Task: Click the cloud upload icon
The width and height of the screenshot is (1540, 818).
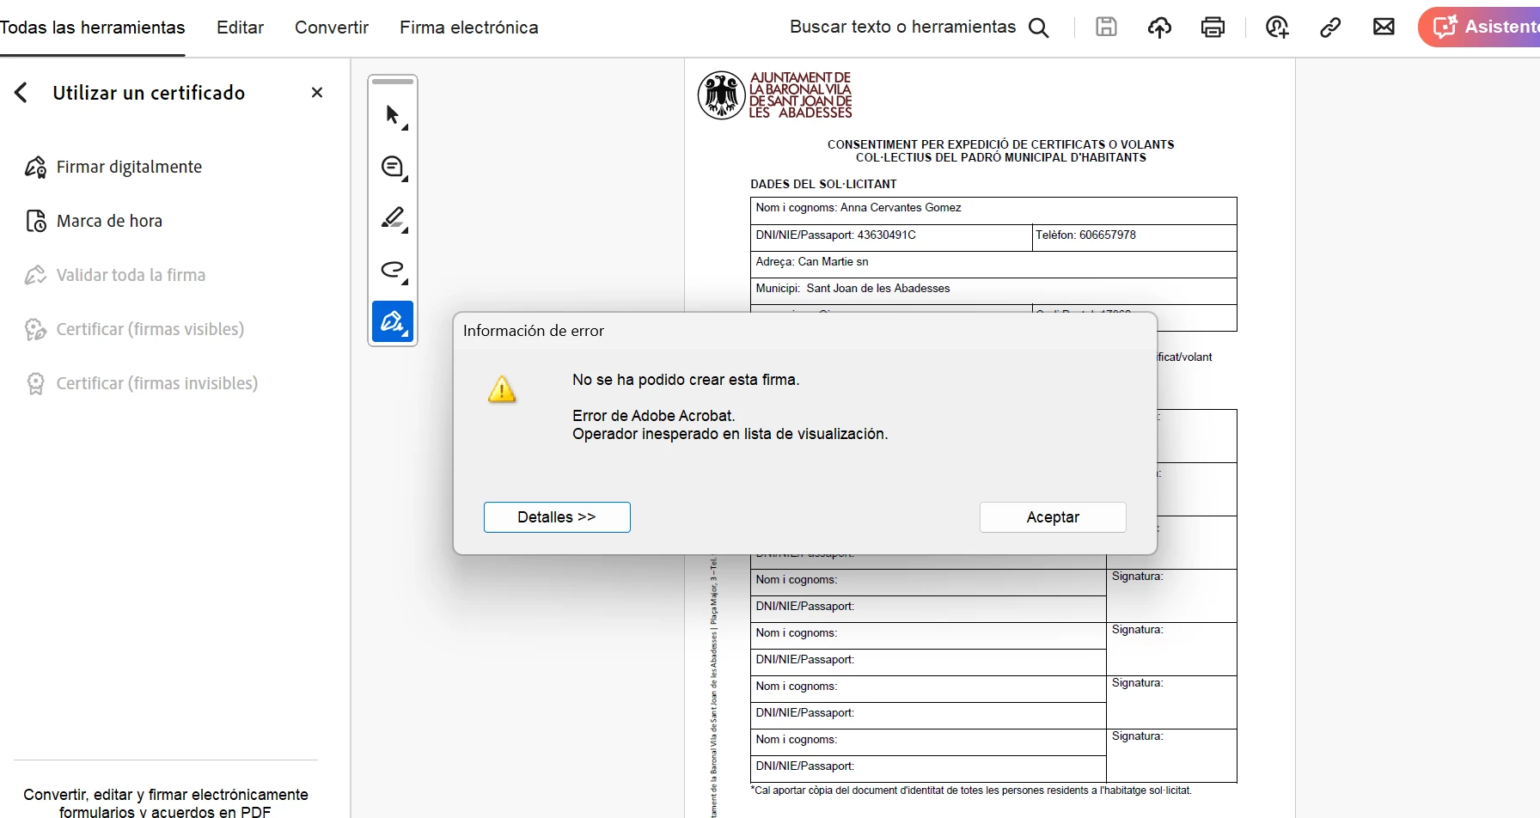Action: tap(1159, 27)
